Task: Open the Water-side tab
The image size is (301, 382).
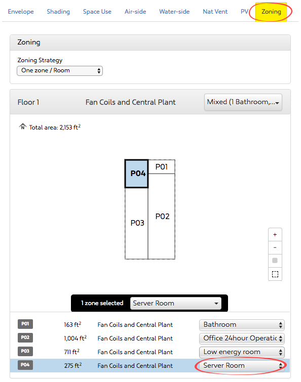Action: pos(174,12)
